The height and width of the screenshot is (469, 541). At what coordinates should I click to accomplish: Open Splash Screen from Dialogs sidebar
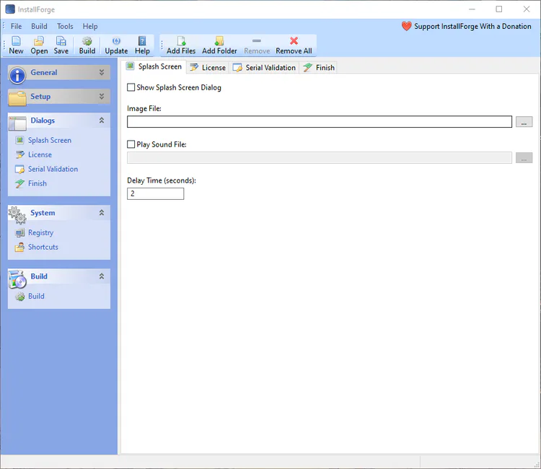(50, 140)
